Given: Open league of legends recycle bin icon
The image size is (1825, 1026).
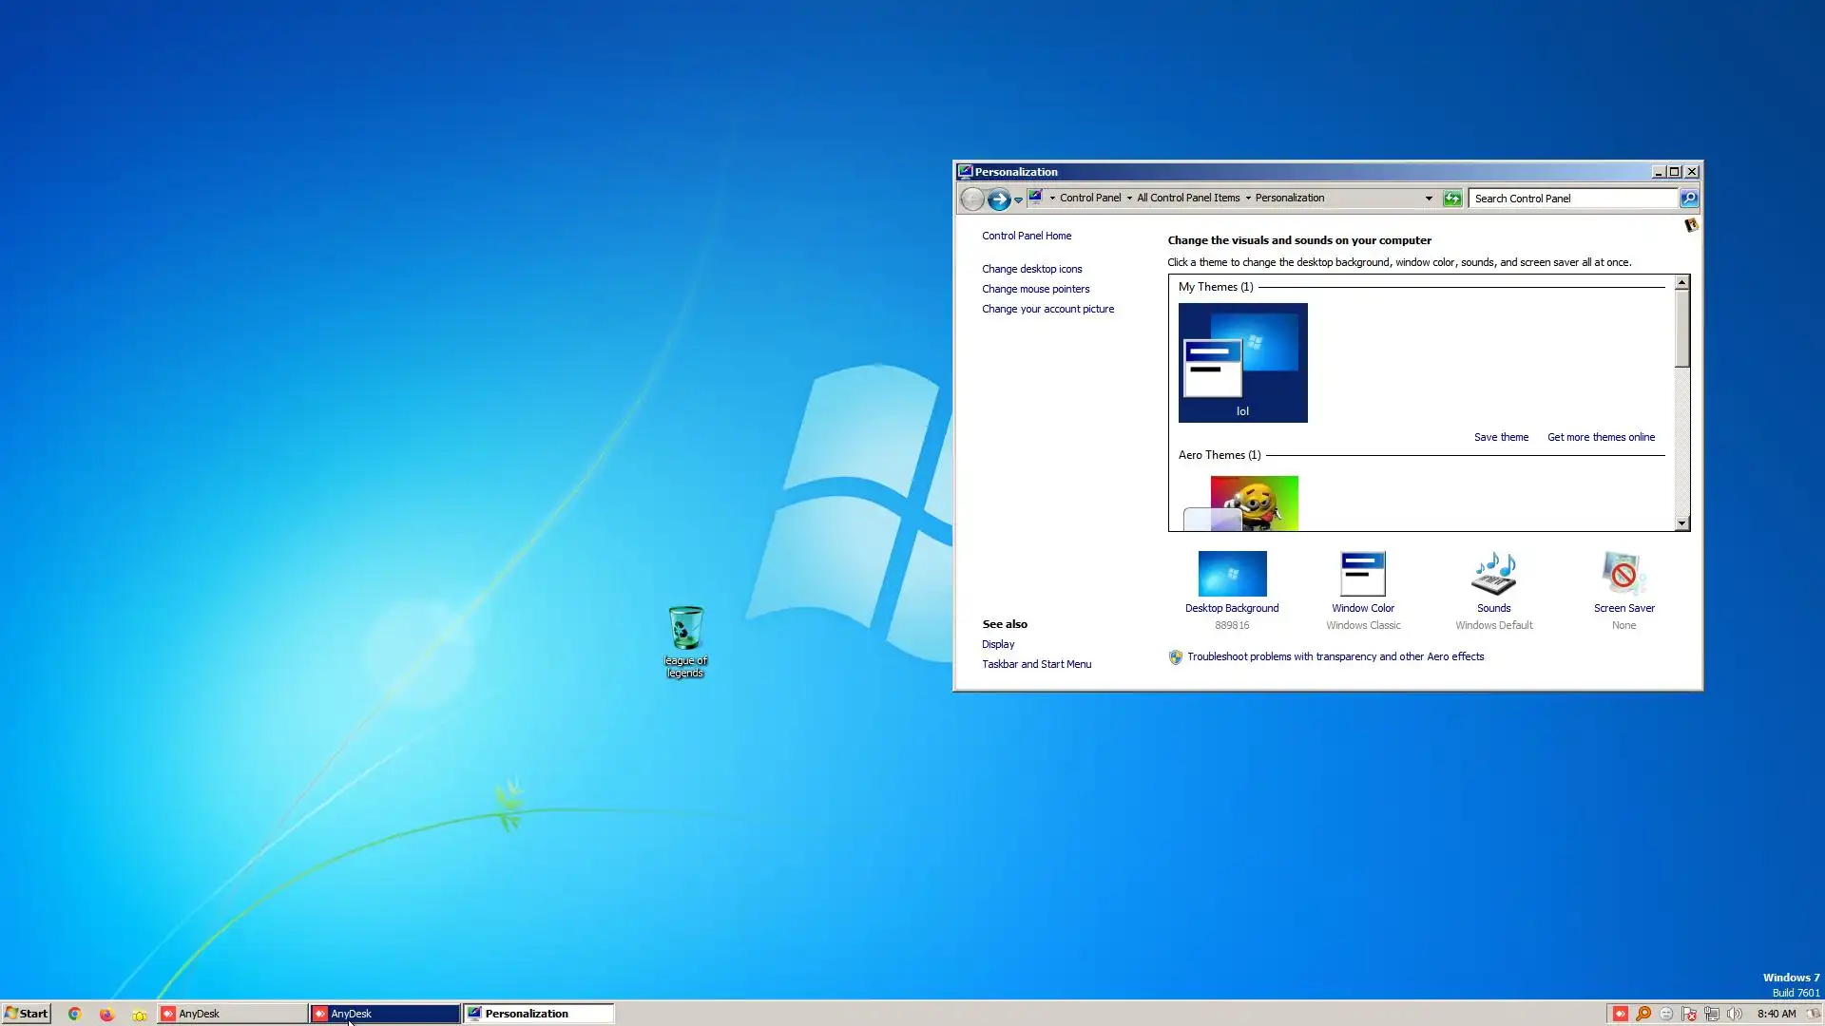Looking at the screenshot, I should pos(685,629).
